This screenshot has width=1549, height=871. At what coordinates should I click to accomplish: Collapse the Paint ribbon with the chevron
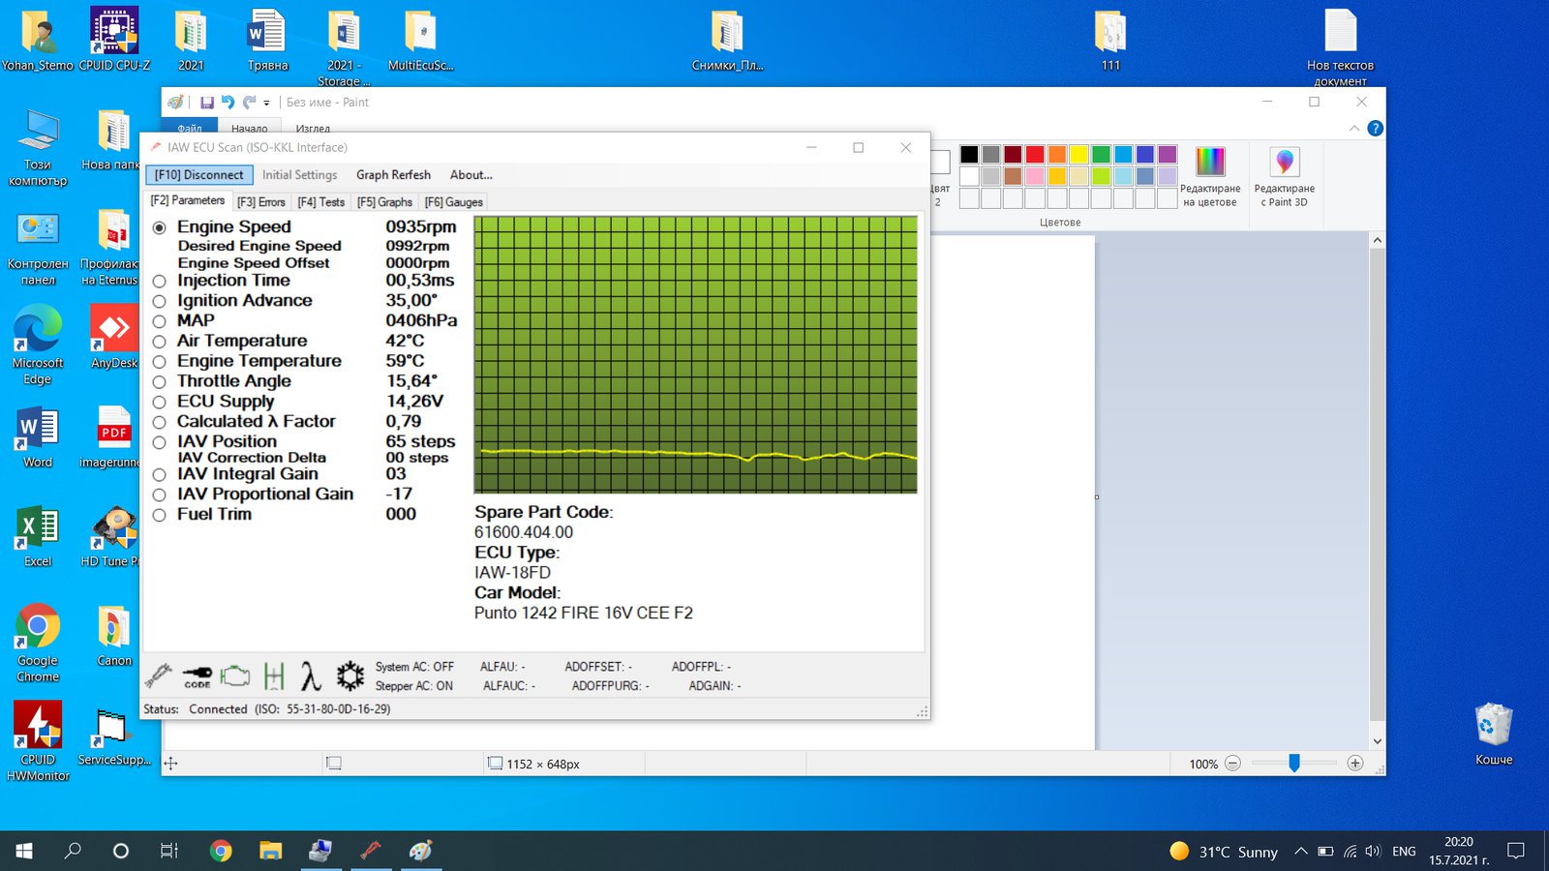tap(1353, 129)
